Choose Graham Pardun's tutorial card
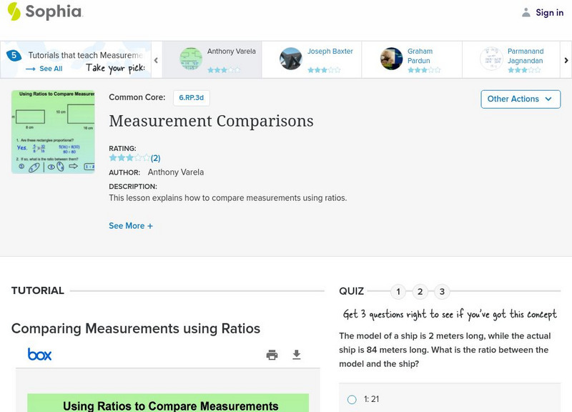 click(411, 59)
